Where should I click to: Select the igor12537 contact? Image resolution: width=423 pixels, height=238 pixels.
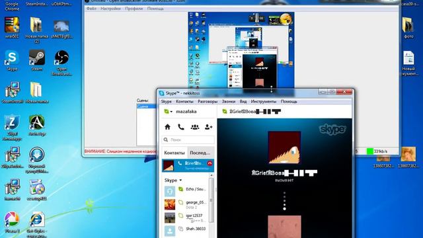point(186,218)
